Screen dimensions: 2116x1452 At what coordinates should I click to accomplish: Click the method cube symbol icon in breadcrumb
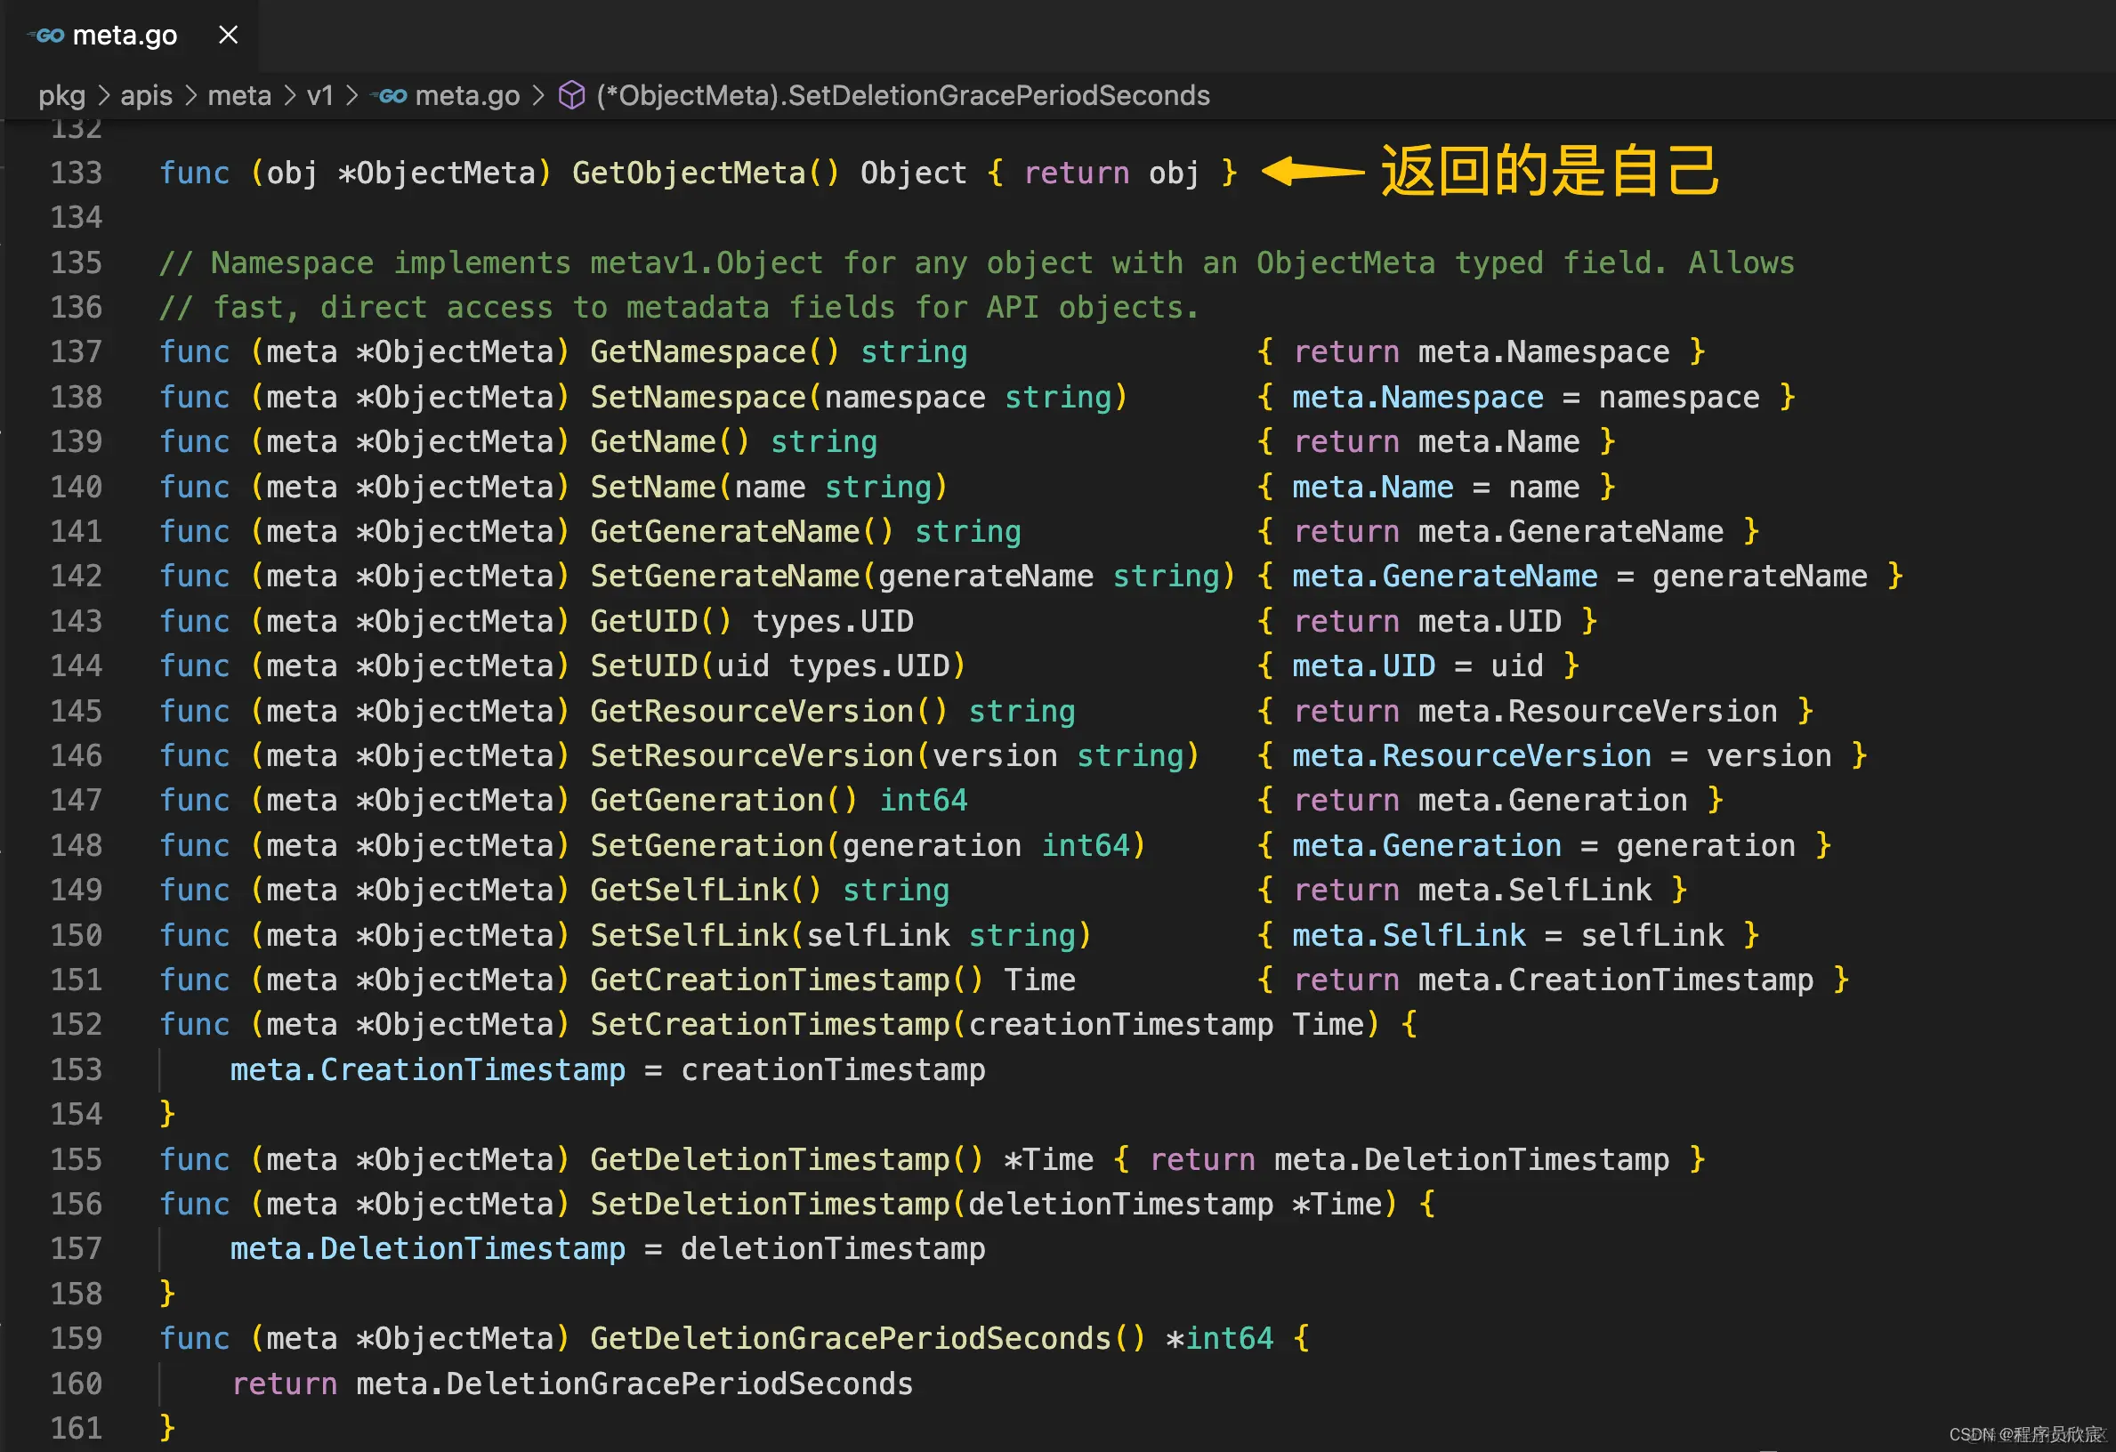[x=571, y=95]
